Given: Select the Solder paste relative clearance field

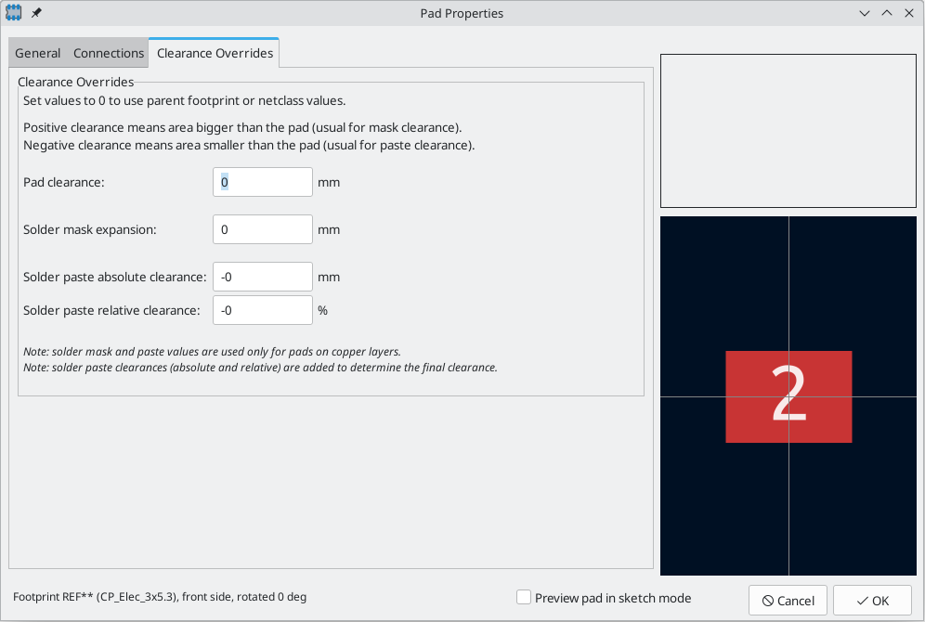Looking at the screenshot, I should point(263,310).
